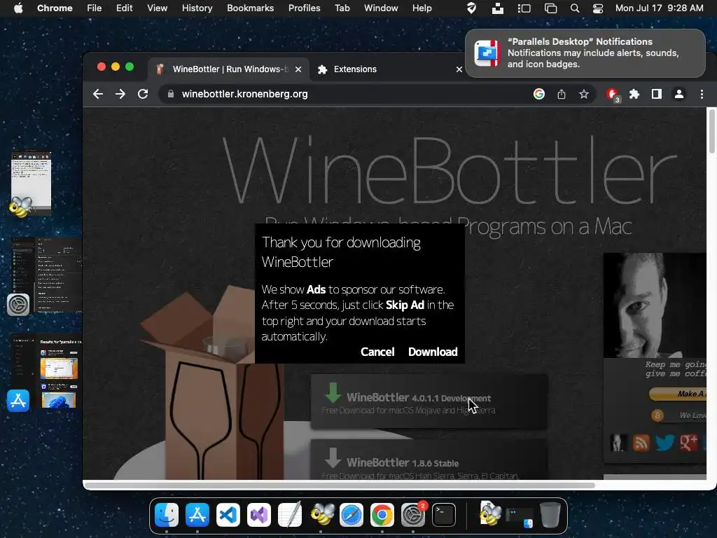Share this page via share icon
The width and height of the screenshot is (717, 538).
click(x=562, y=95)
